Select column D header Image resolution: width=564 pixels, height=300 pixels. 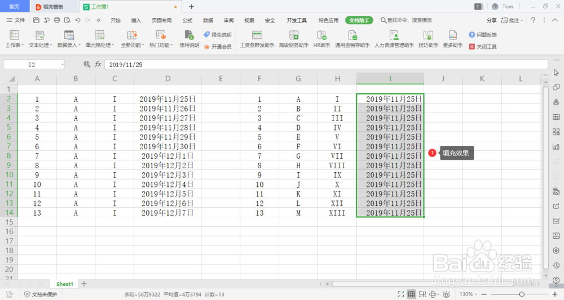[x=168, y=79]
